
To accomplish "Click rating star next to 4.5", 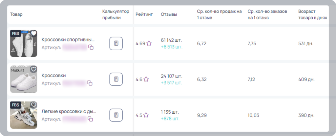I will [146, 115].
